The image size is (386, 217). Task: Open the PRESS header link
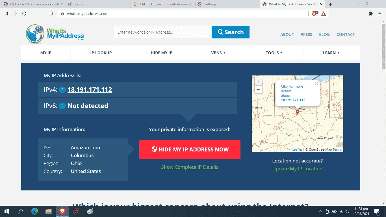(306, 34)
